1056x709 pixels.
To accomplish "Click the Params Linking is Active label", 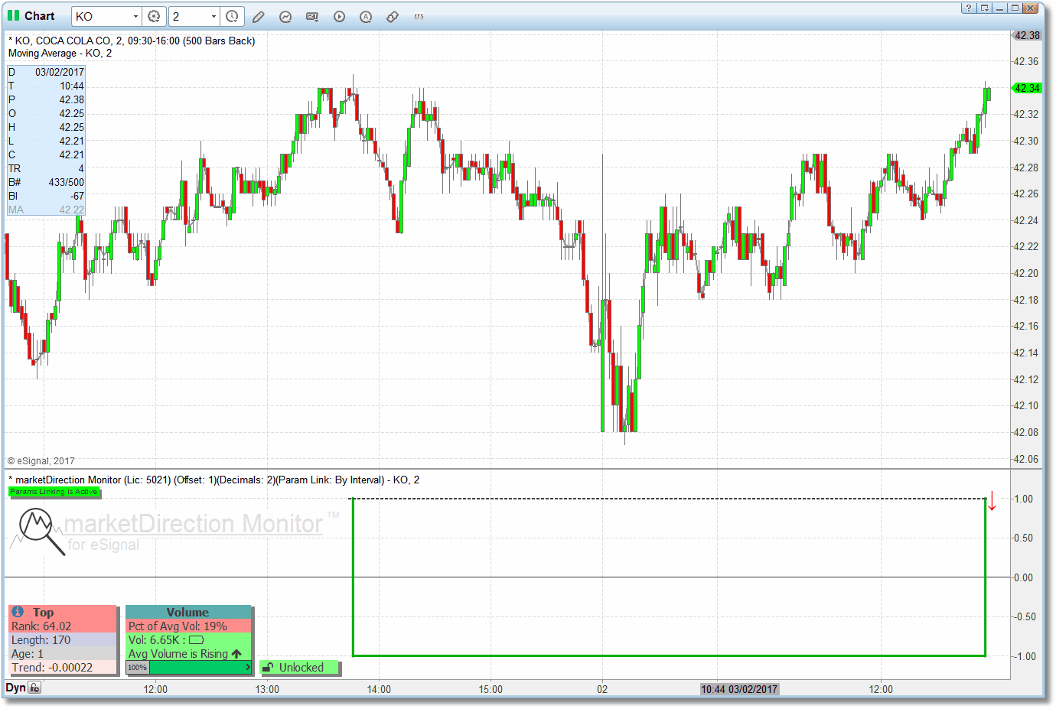I will point(54,492).
